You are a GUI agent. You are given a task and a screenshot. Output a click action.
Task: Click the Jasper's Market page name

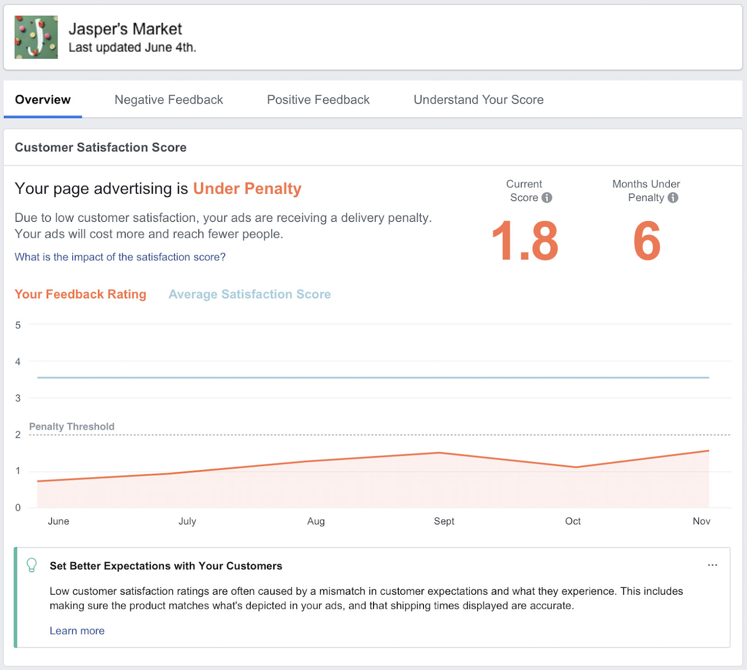coord(125,29)
